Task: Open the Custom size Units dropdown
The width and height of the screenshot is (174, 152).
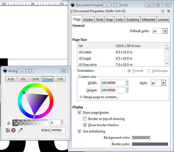Action: pyautogui.click(x=163, y=83)
